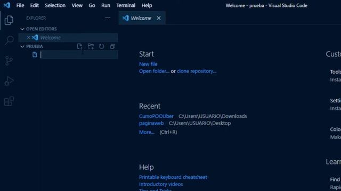Open the Source Control view icon

point(9,60)
